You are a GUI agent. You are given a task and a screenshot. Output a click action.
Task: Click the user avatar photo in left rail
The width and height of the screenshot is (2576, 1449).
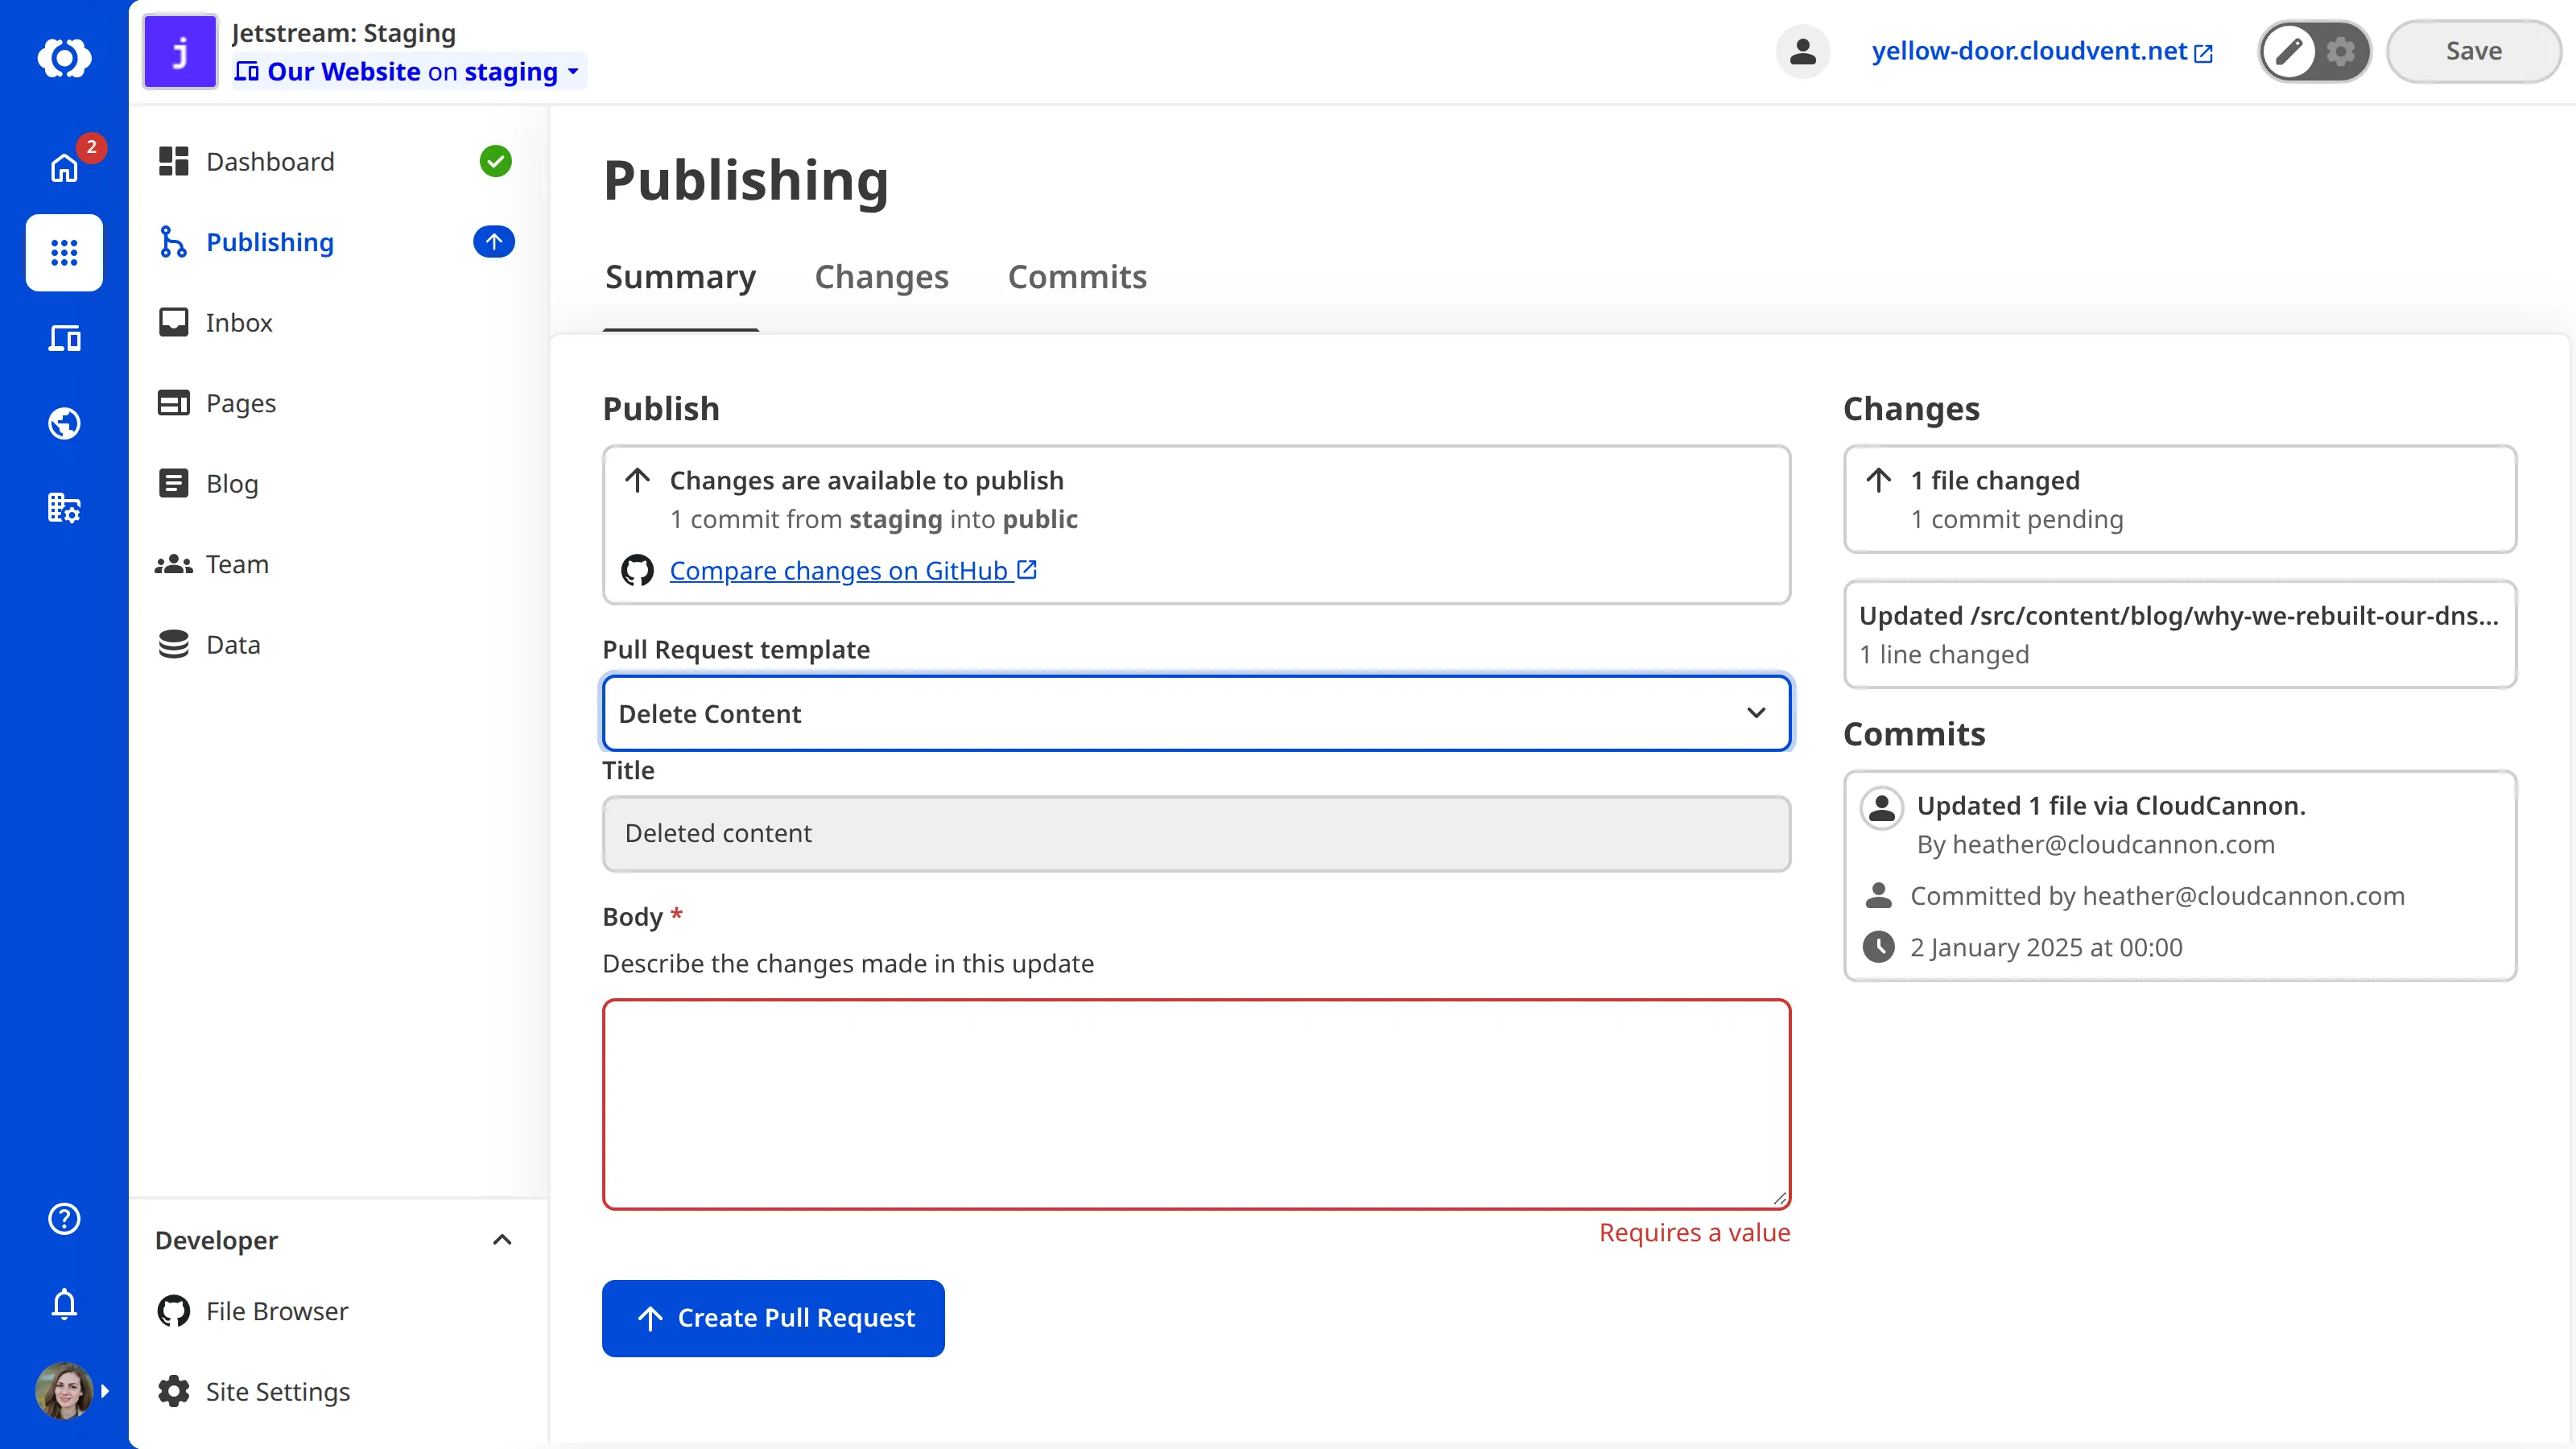click(64, 1390)
